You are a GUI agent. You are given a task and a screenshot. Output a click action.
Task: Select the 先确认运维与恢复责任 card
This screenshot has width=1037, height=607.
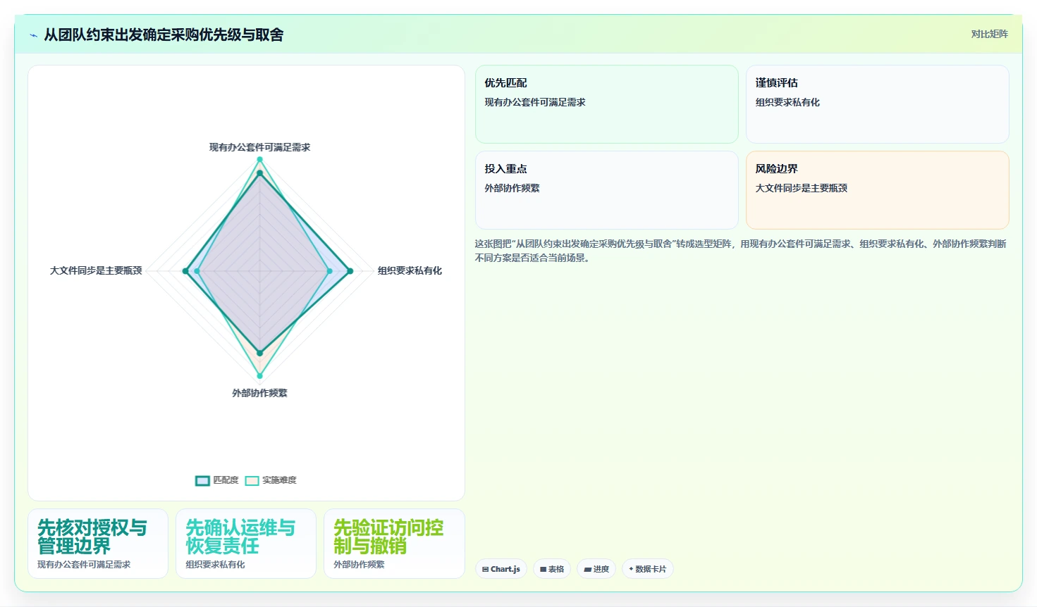pyautogui.click(x=246, y=544)
